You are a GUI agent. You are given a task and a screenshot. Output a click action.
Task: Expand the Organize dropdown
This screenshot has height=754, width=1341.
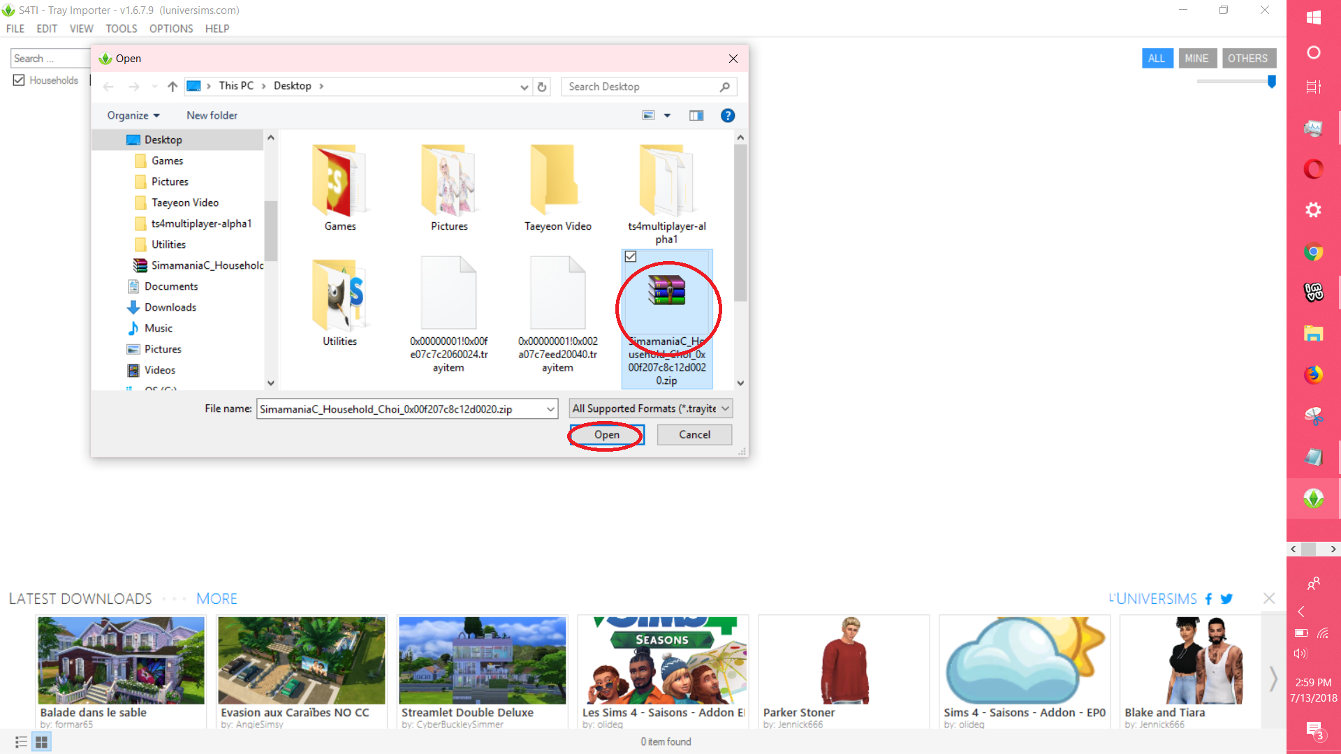(x=133, y=116)
